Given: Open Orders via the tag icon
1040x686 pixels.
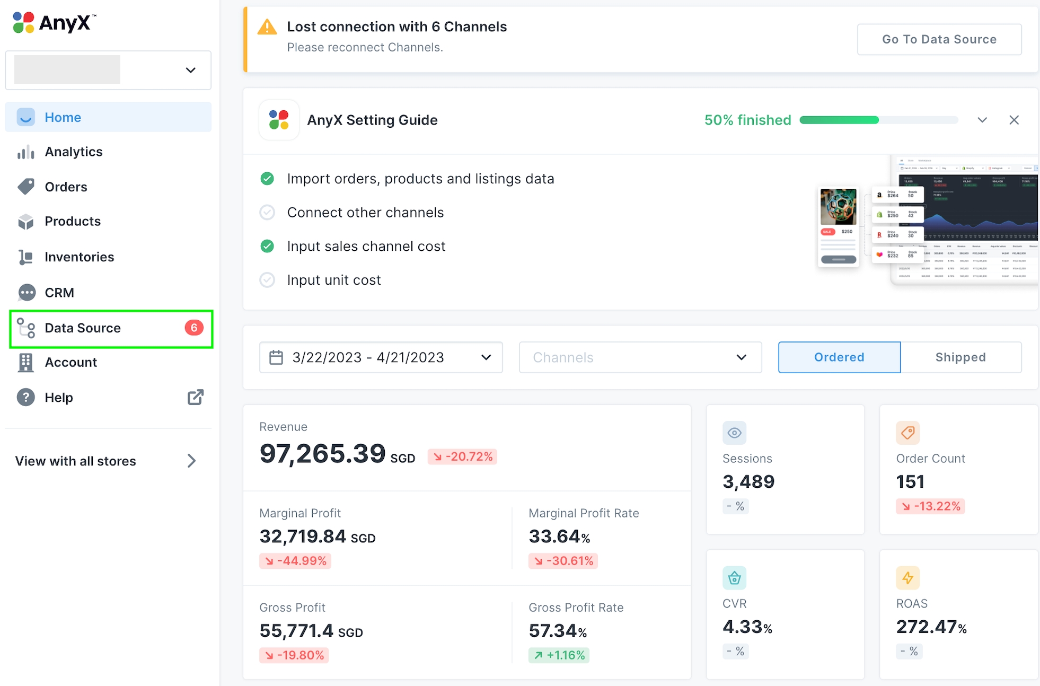Looking at the screenshot, I should click(25, 187).
